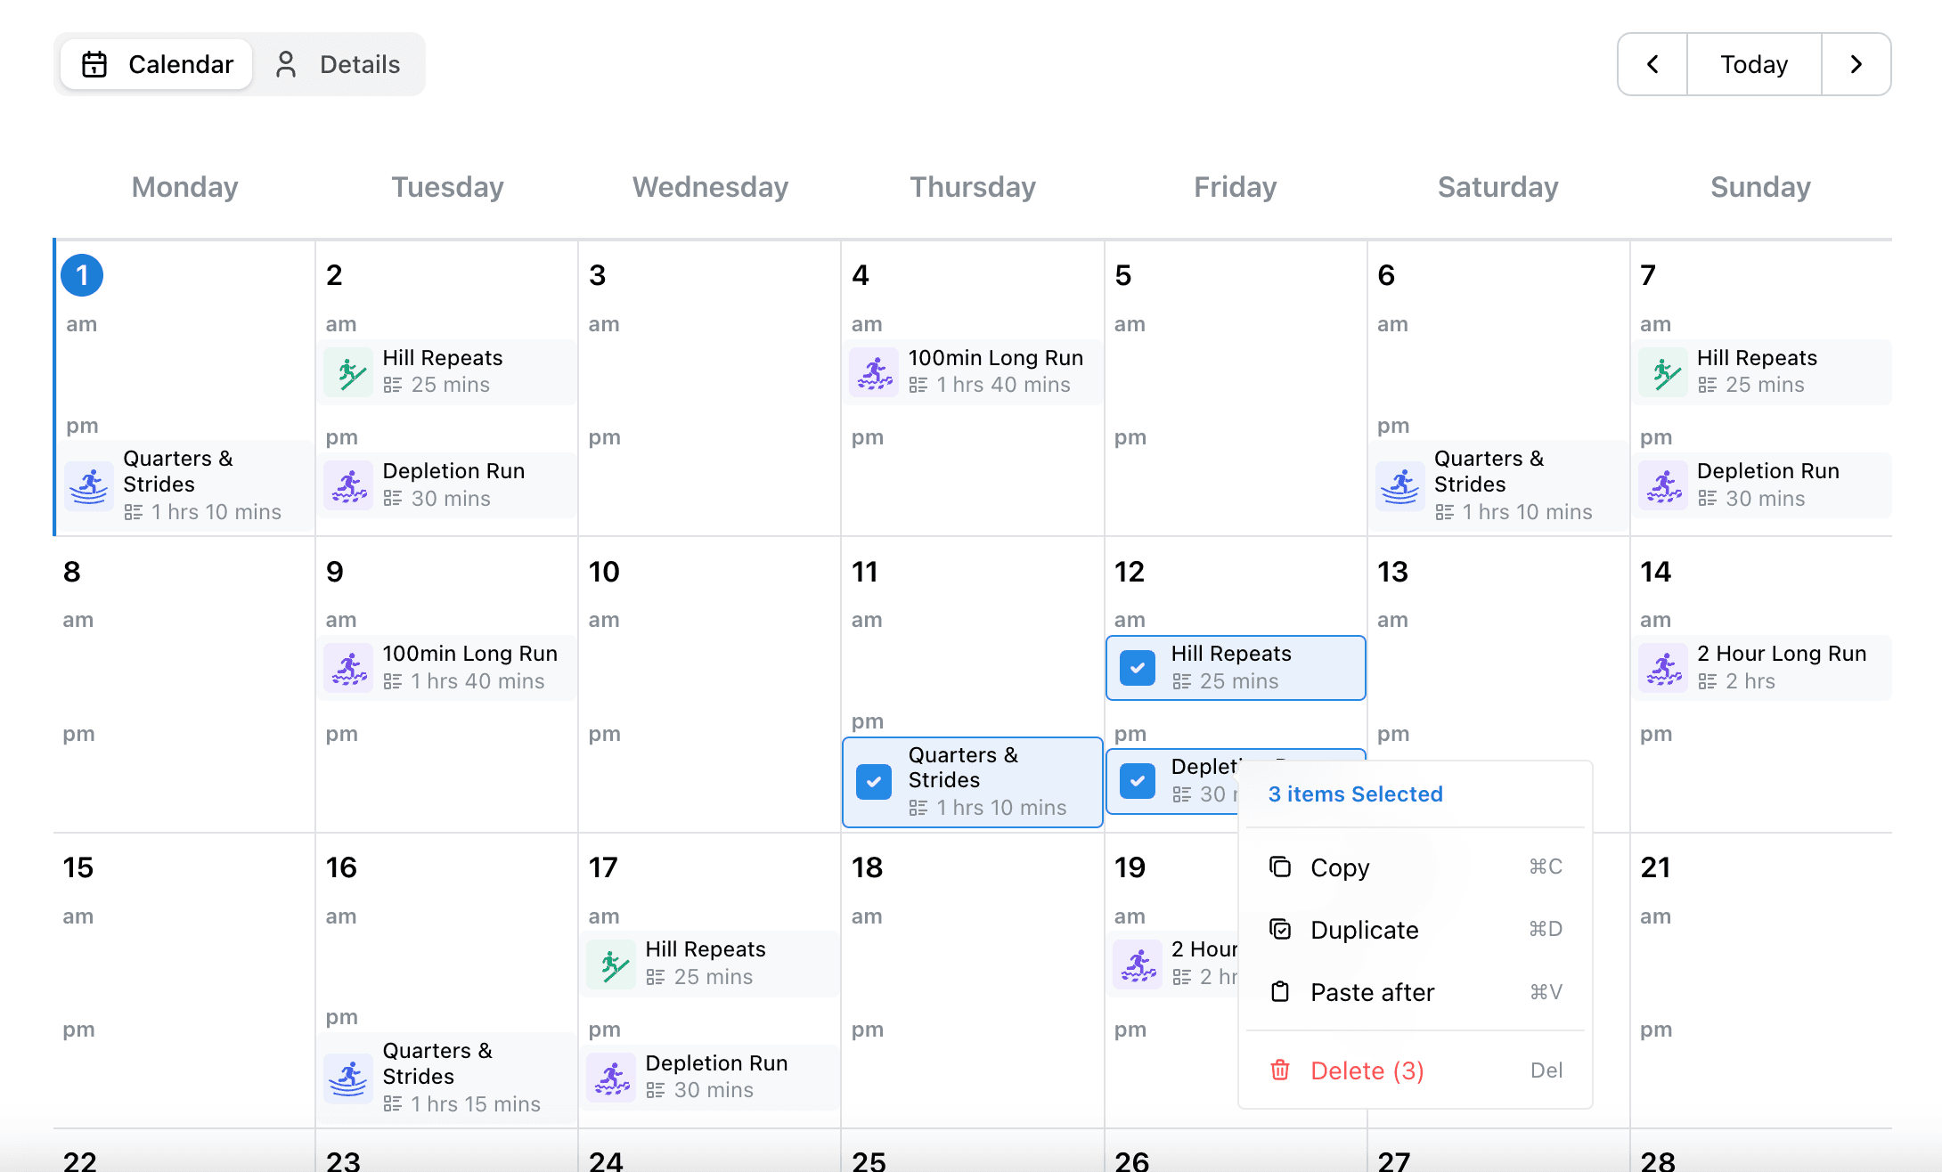Select the green Hill Repeats icon on October 2

coord(347,371)
